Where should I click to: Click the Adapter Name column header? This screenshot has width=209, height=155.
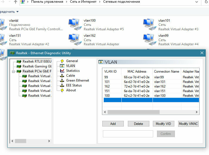point(190,71)
